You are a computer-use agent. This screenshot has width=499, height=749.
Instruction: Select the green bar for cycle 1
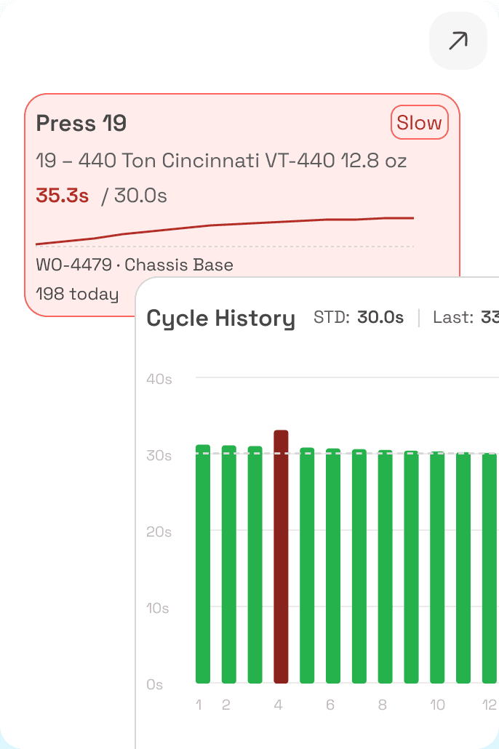click(203, 564)
